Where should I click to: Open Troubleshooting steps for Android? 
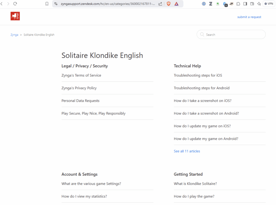click(x=202, y=88)
